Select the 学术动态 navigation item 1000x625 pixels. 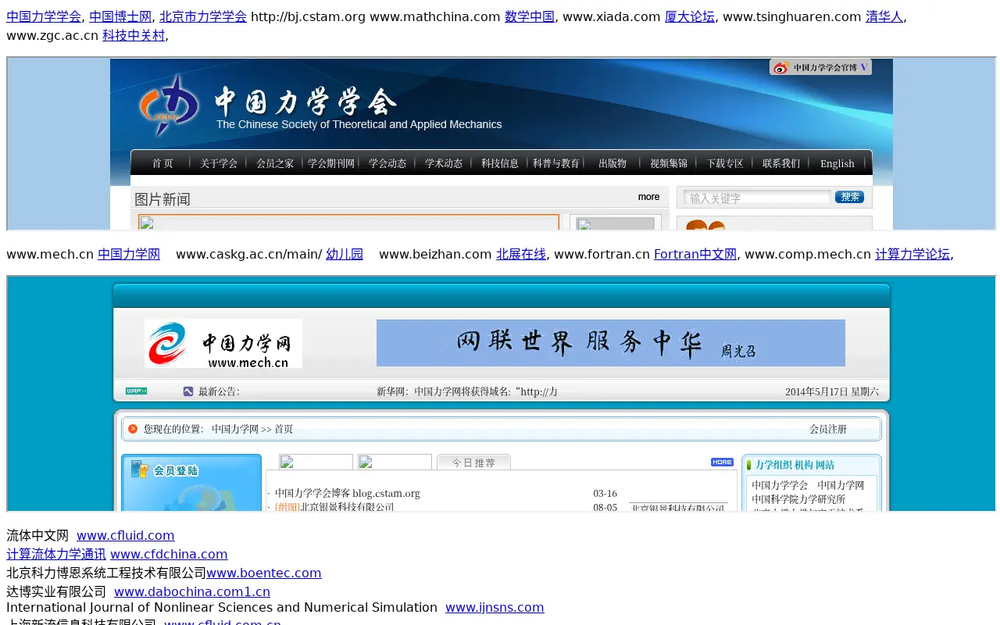tap(444, 163)
